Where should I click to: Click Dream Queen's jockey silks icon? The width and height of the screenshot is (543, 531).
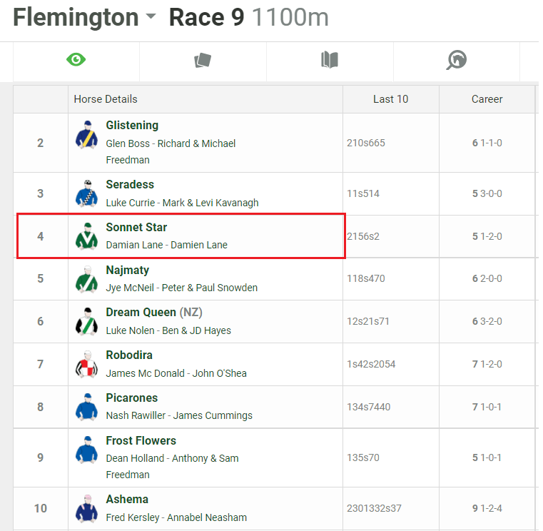86,321
